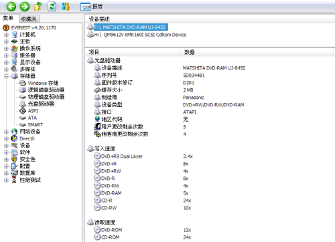Viewport: 335px width, 242px height.
Task: Collapse the 存储器 tree node
Action: pyautogui.click(x=6, y=76)
